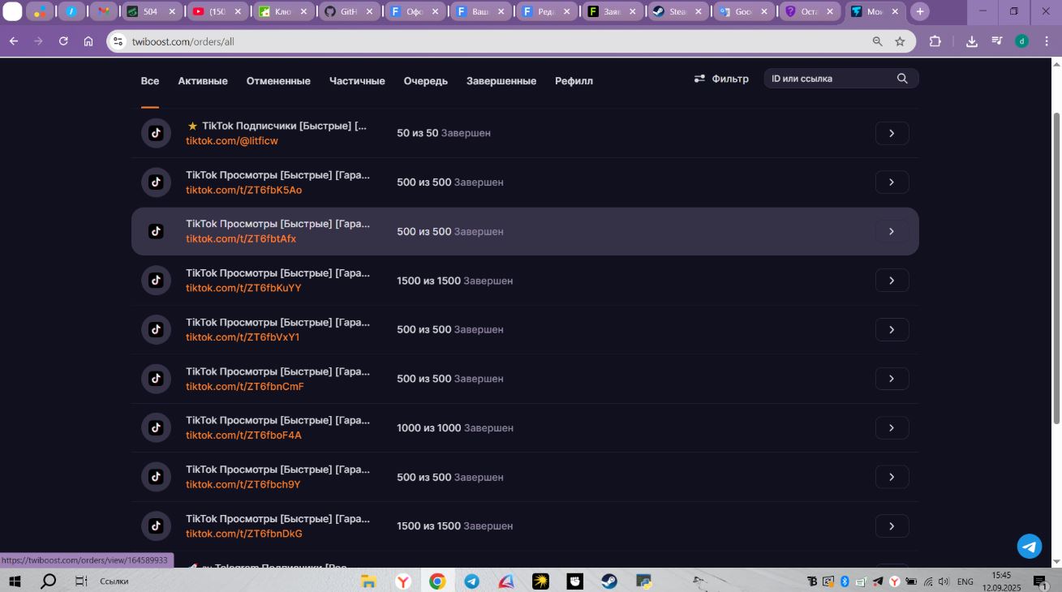The width and height of the screenshot is (1062, 592).
Task: Expand order ZT6fbtAfx details arrow
Action: coord(892,231)
